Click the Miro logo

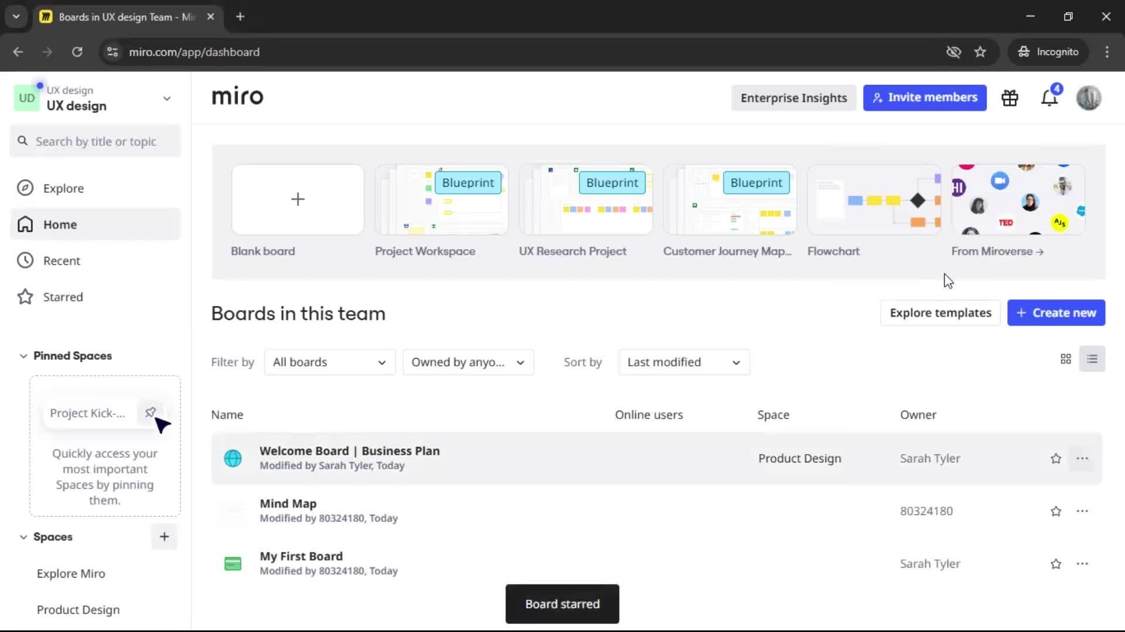click(x=237, y=97)
